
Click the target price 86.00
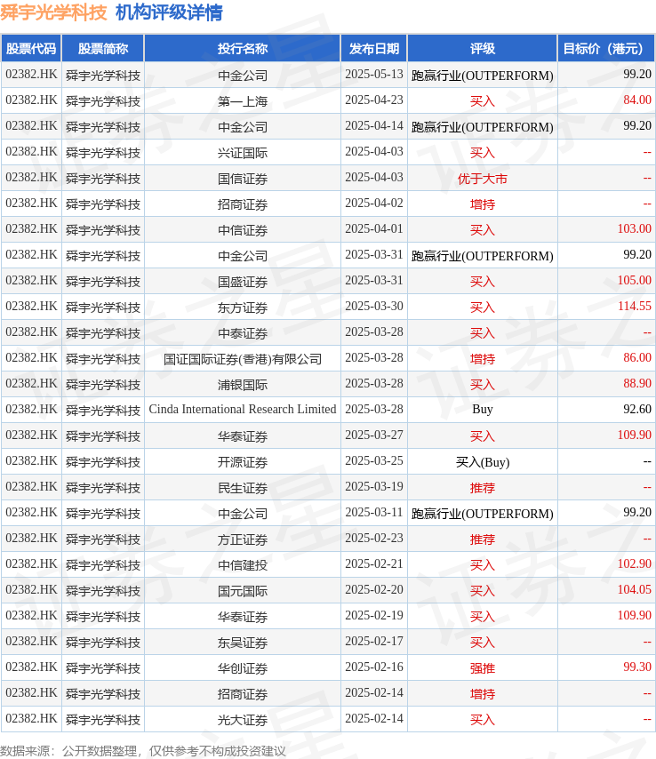point(637,357)
